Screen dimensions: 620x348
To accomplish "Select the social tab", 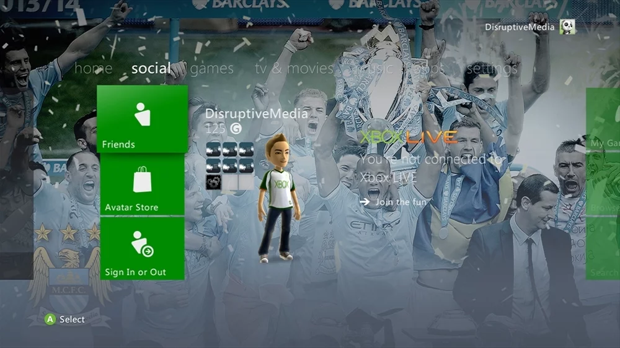I will tap(151, 68).
